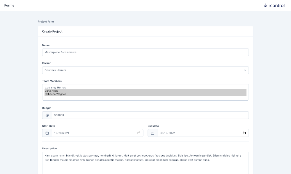Open the End date picker calendar button

[x=244, y=133]
